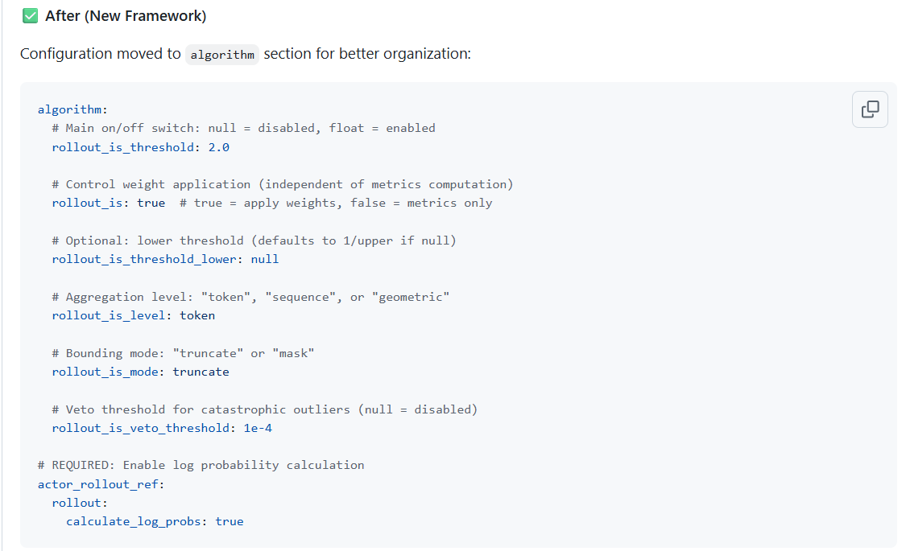Copy the YAML code block to clipboard
906x551 pixels.
(x=870, y=109)
